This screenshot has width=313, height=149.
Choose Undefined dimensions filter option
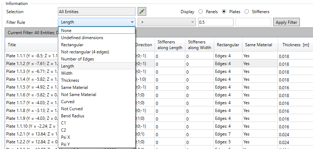(x=97, y=38)
